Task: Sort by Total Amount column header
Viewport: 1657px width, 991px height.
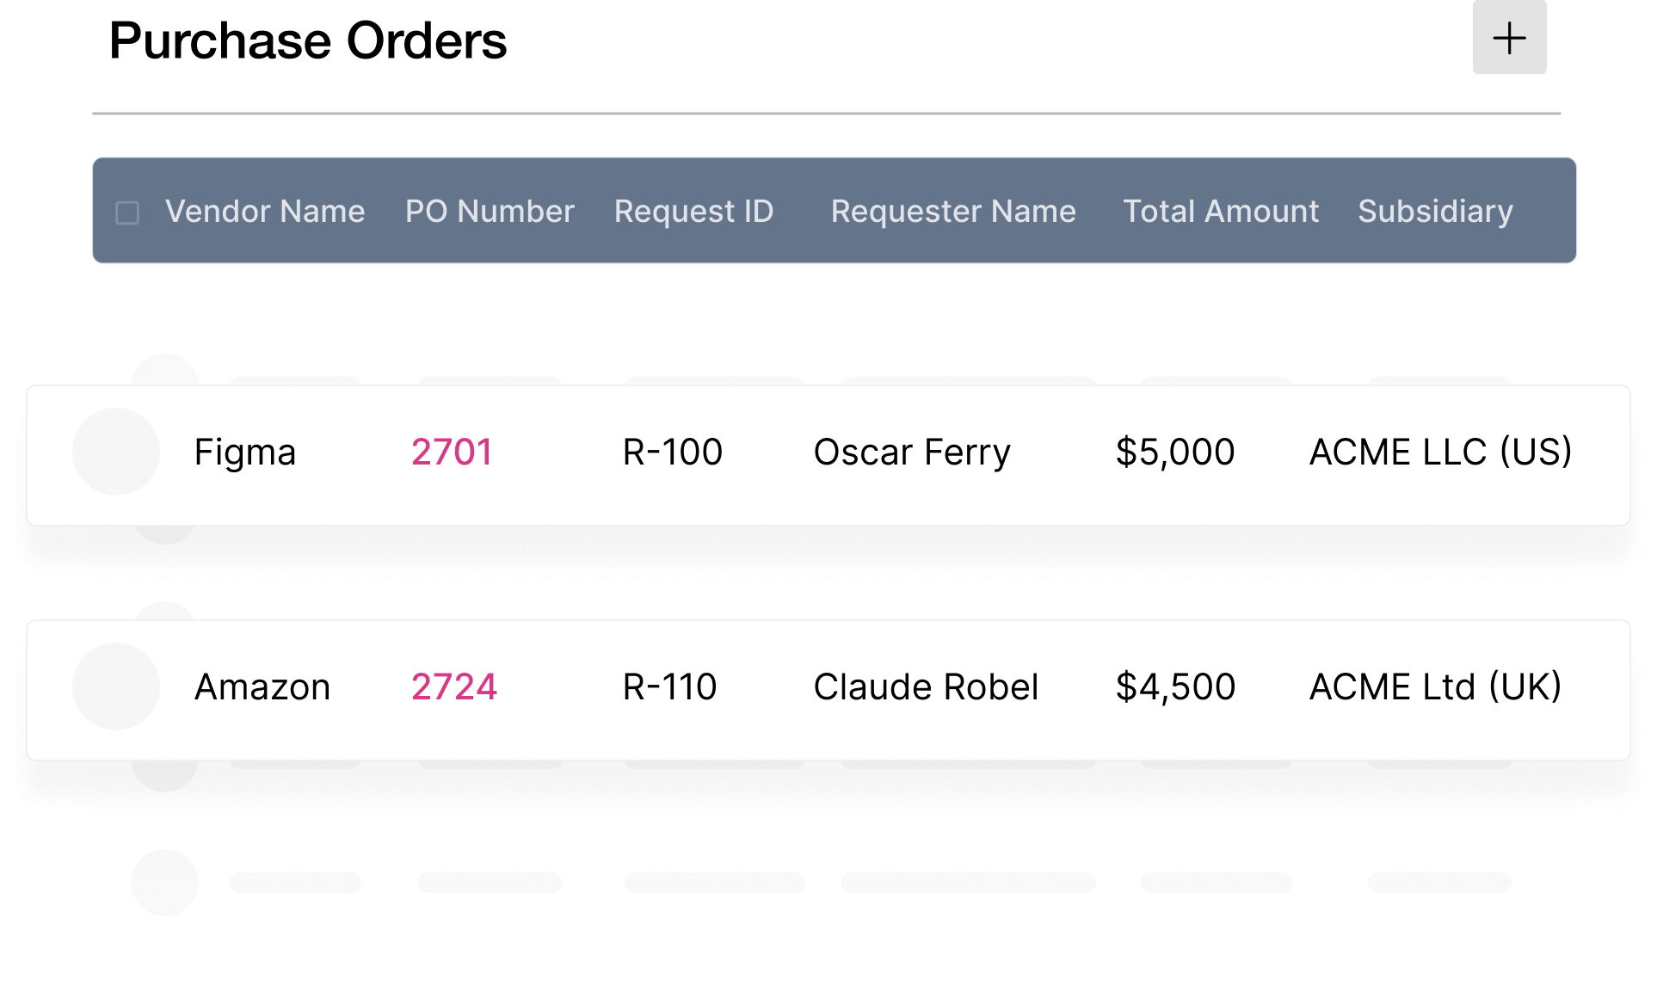Action: coord(1221,212)
